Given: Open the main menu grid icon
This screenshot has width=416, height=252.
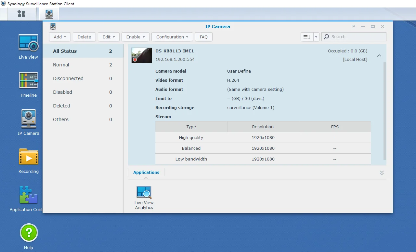Looking at the screenshot, I should pyautogui.click(x=21, y=14).
